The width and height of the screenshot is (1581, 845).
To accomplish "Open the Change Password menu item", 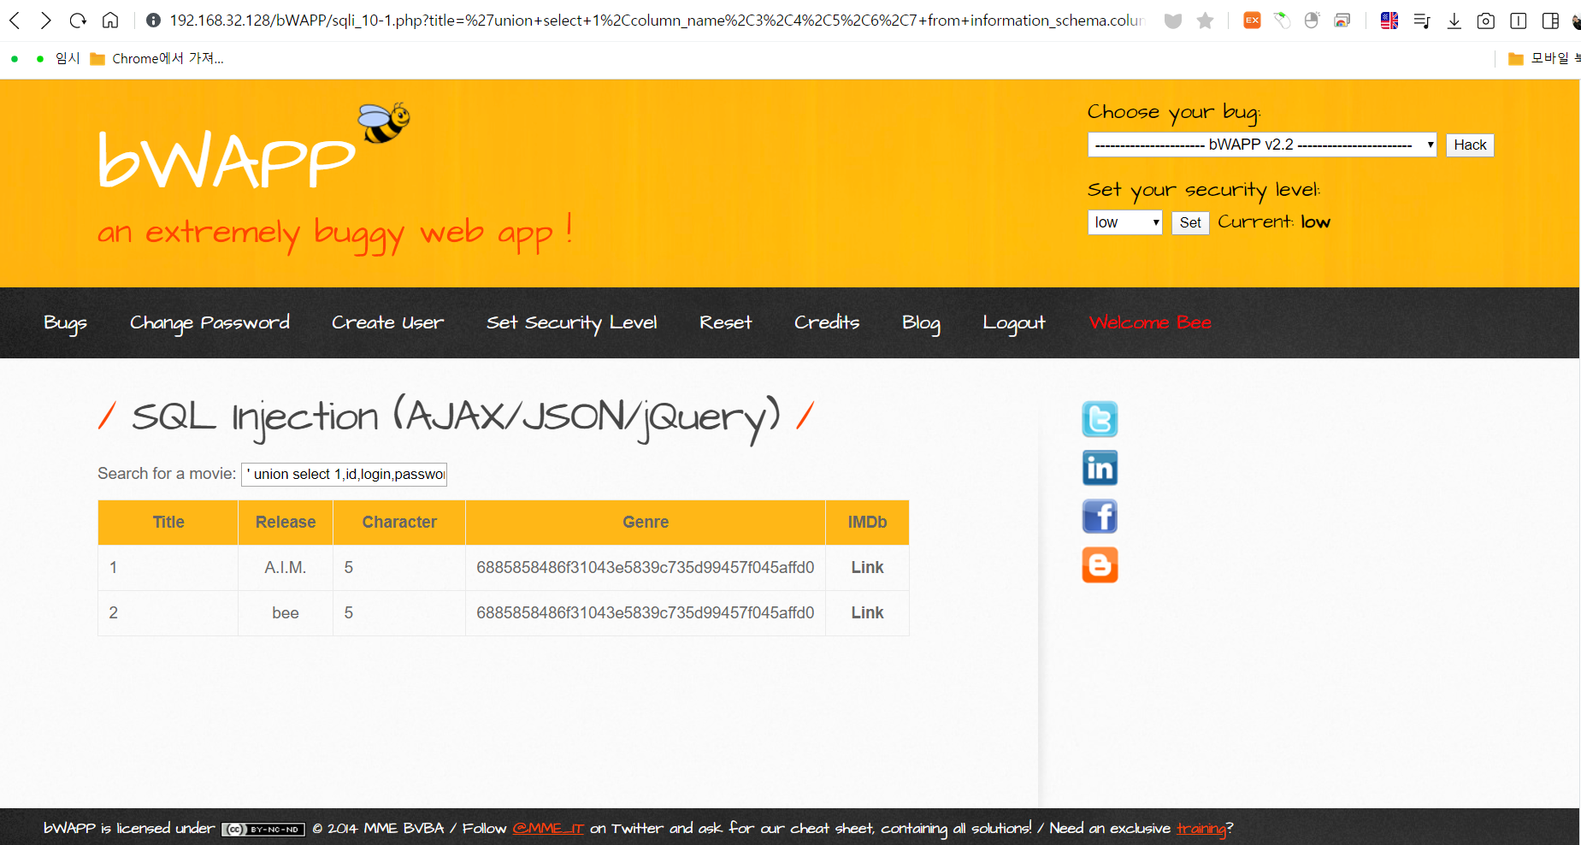I will pyautogui.click(x=209, y=322).
